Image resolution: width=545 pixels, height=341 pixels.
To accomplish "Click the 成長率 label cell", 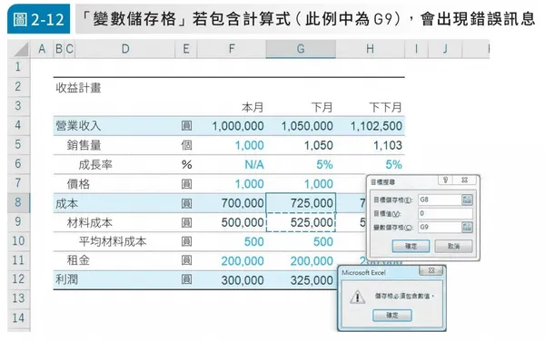I will click(x=95, y=164).
